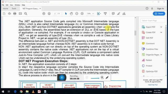
Task: Open the Windows Start menu
Action: 3,92
